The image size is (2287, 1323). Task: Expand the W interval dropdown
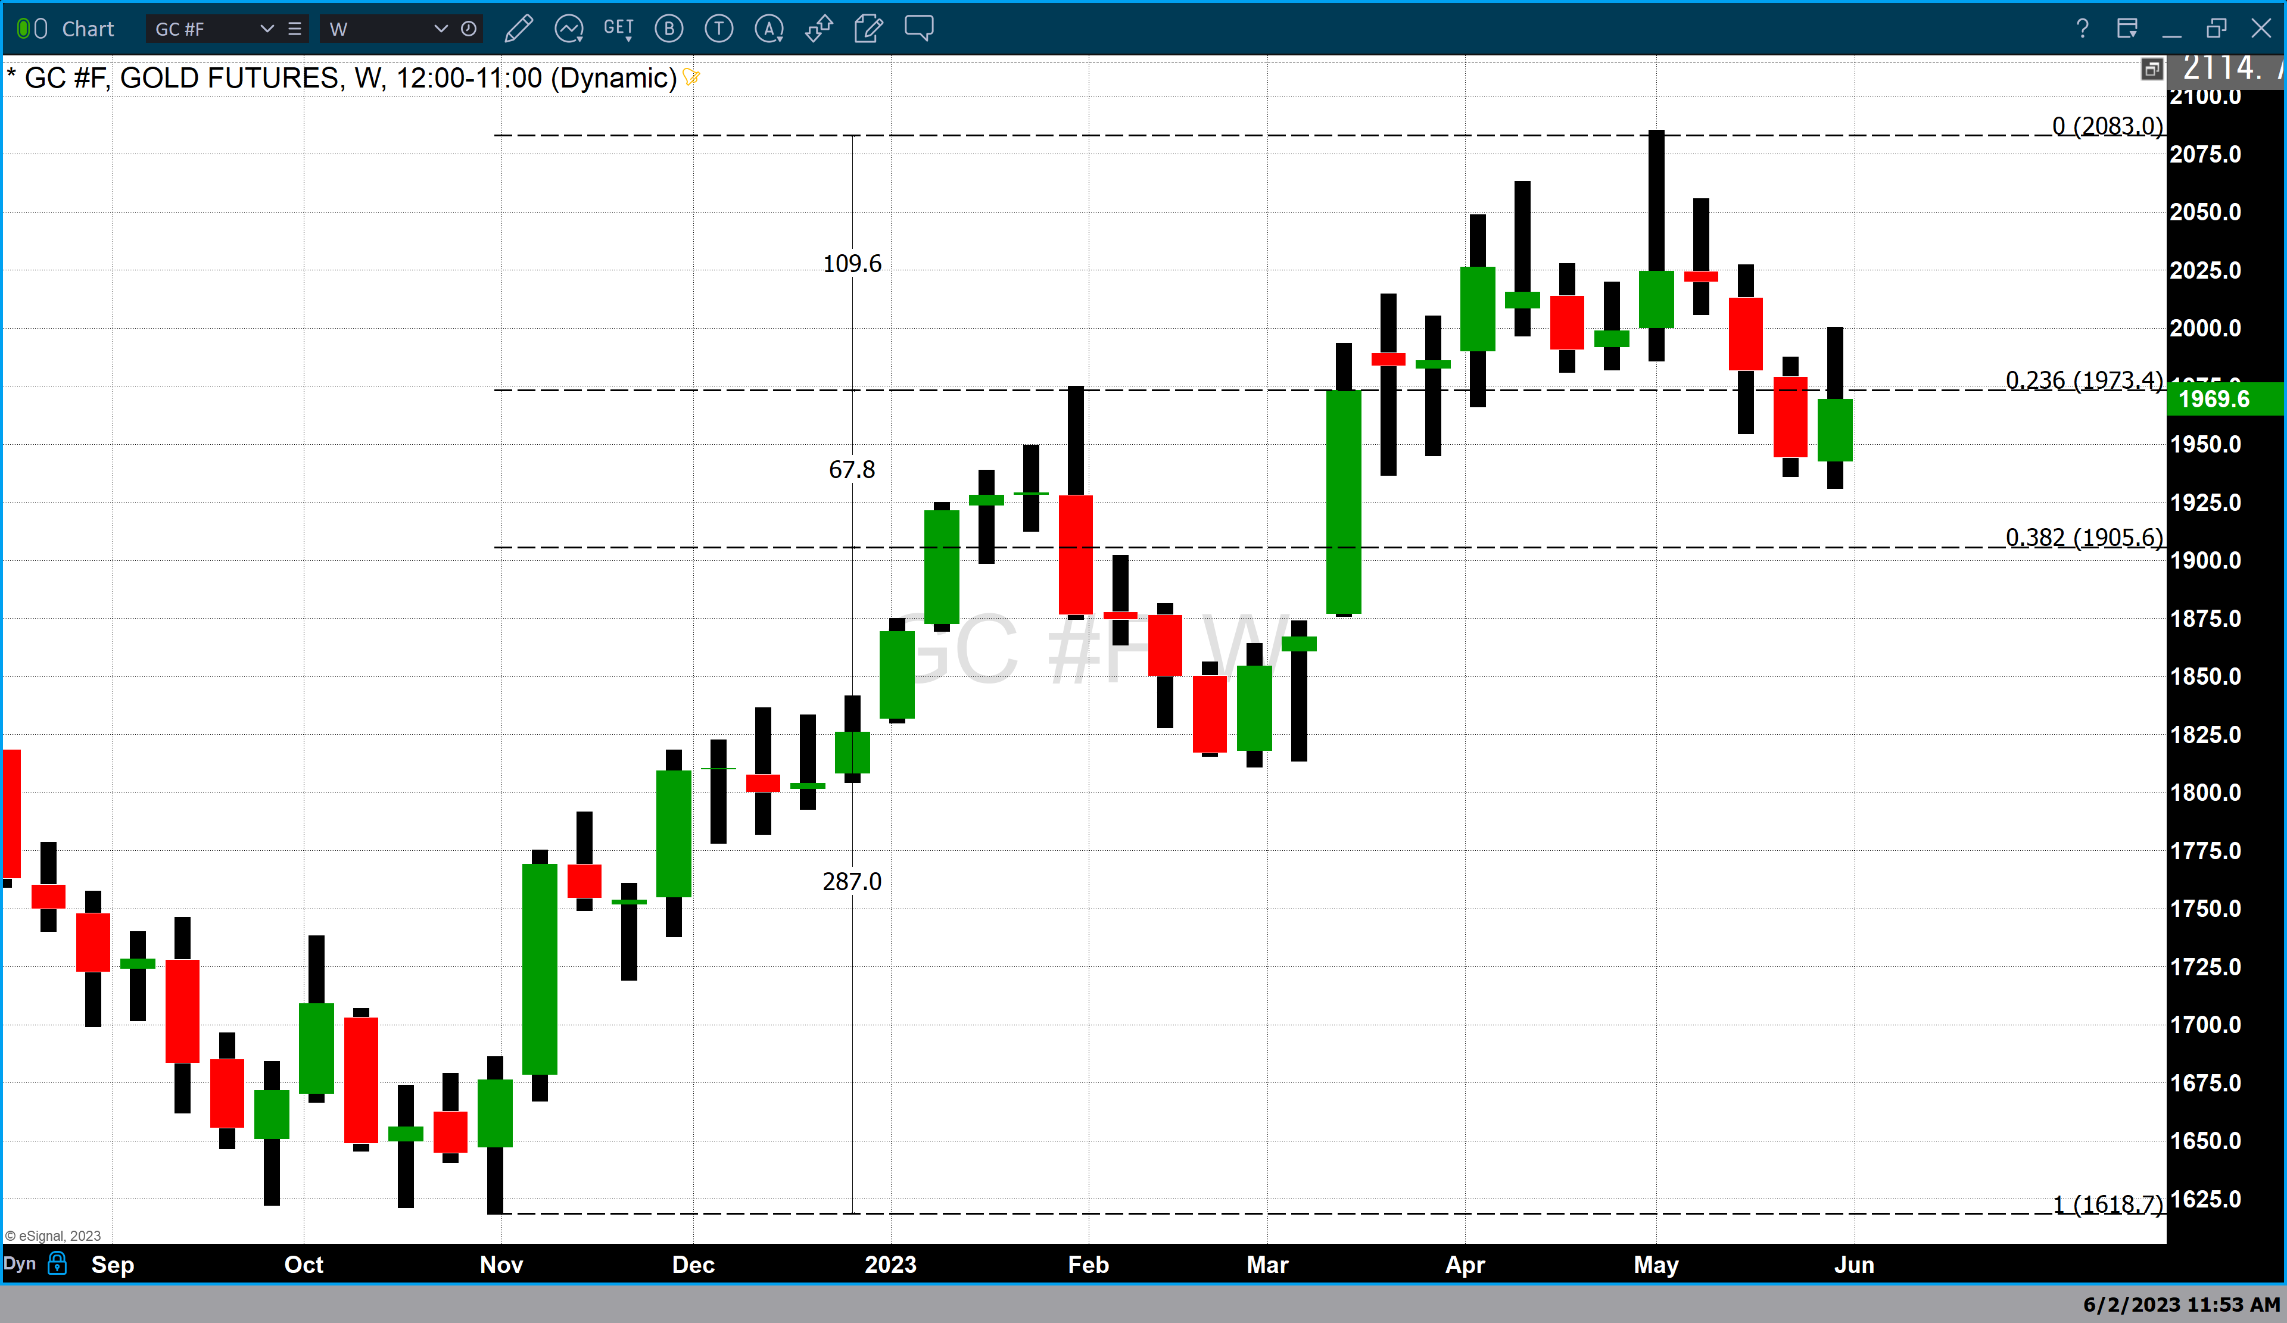pyautogui.click(x=441, y=29)
